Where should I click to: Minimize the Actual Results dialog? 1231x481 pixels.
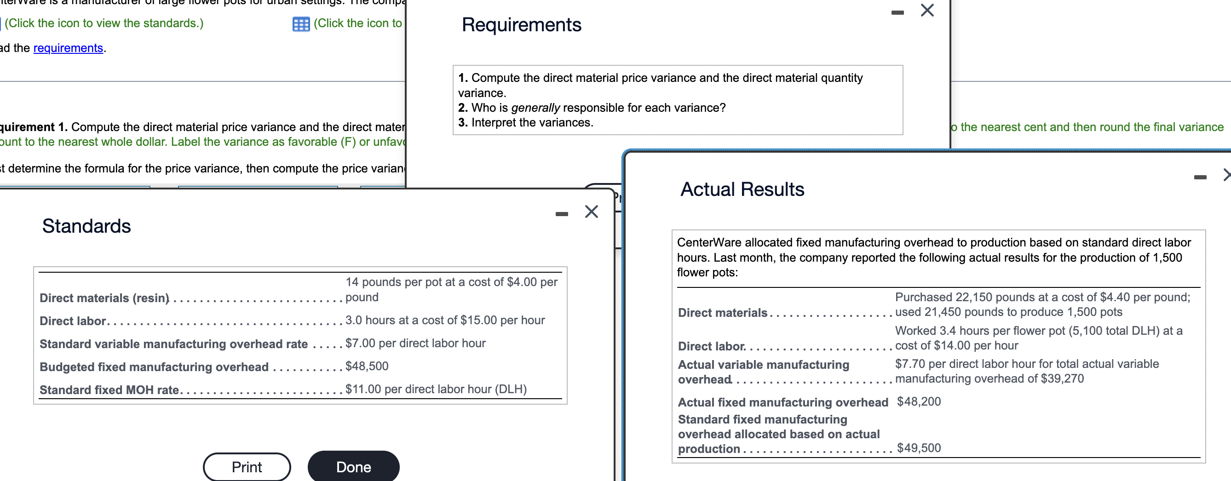tap(1200, 177)
